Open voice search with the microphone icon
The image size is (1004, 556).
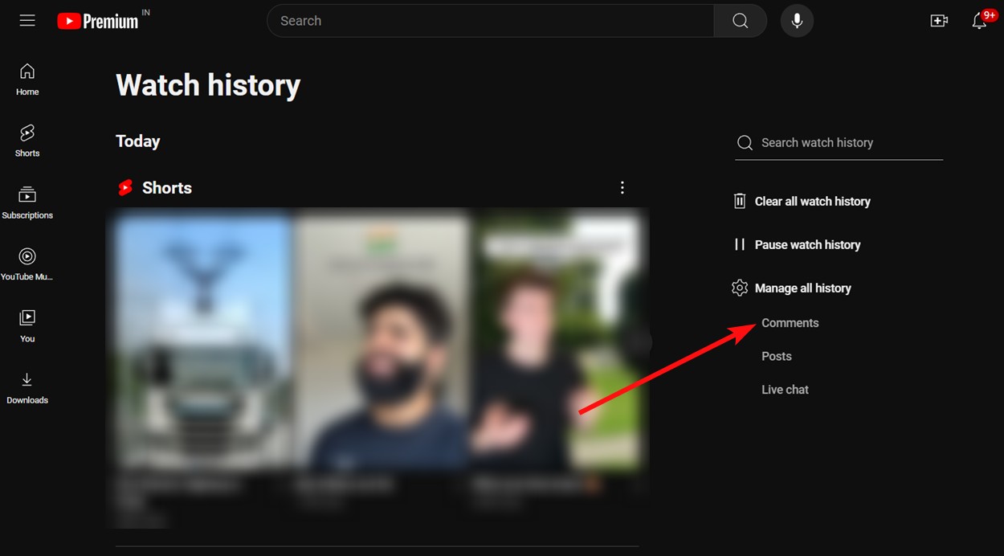click(x=797, y=20)
